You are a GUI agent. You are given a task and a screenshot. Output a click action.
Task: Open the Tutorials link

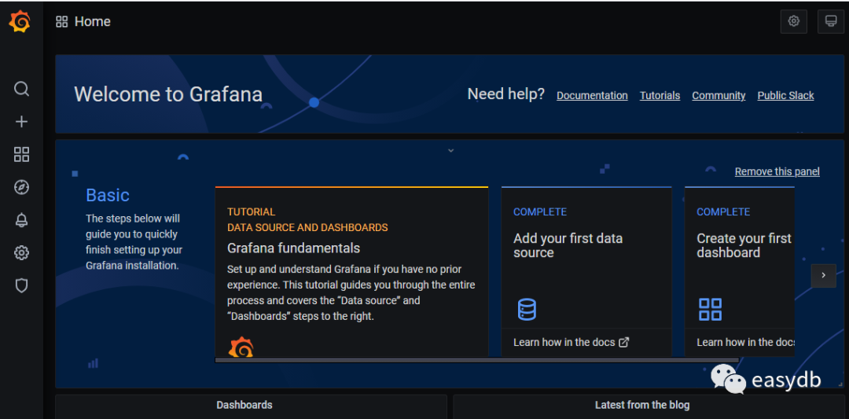(x=660, y=96)
